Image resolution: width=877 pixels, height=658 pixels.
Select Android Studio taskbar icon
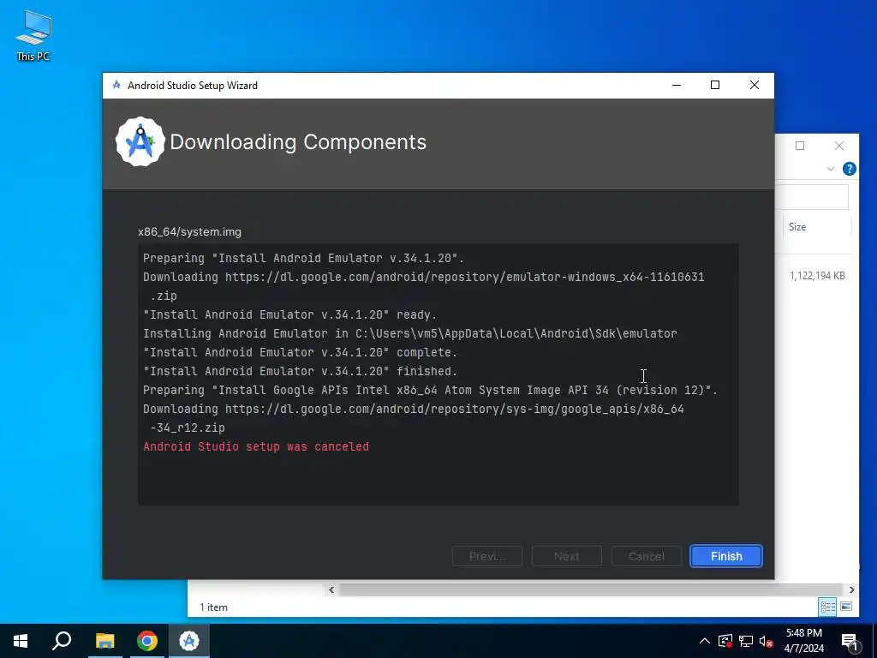click(189, 641)
